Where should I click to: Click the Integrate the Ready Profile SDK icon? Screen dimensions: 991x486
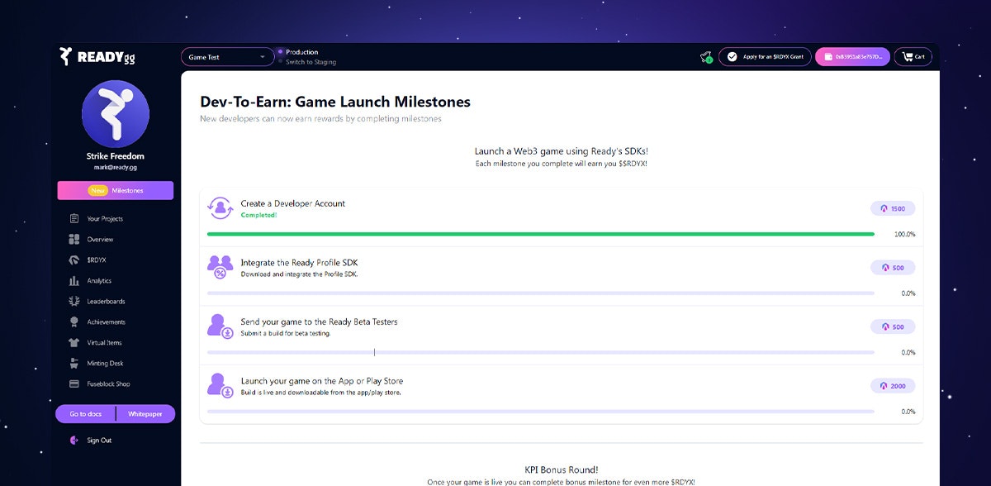coord(220,267)
